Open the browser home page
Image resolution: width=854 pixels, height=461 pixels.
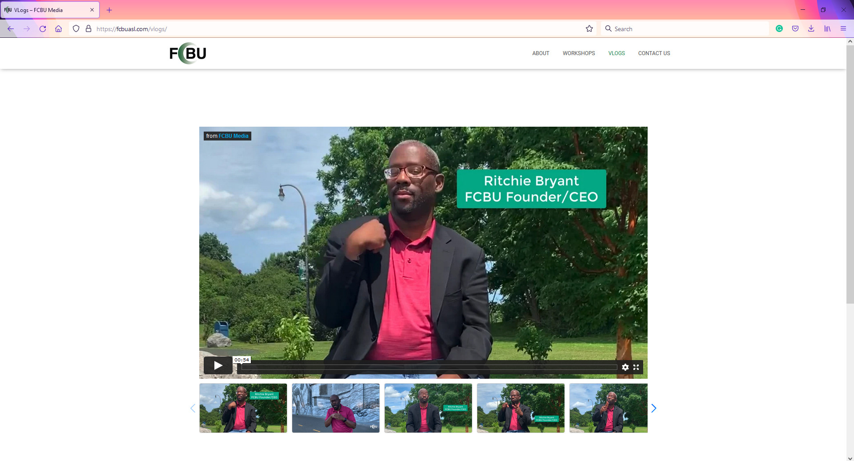(x=58, y=29)
